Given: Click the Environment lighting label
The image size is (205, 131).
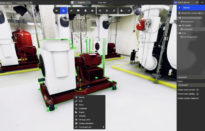Looking at the screenshot, I should pyautogui.click(x=186, y=94).
